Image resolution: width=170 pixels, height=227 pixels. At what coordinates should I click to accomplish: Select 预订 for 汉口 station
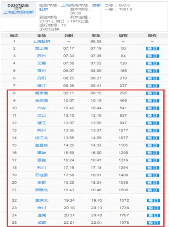coord(152,116)
